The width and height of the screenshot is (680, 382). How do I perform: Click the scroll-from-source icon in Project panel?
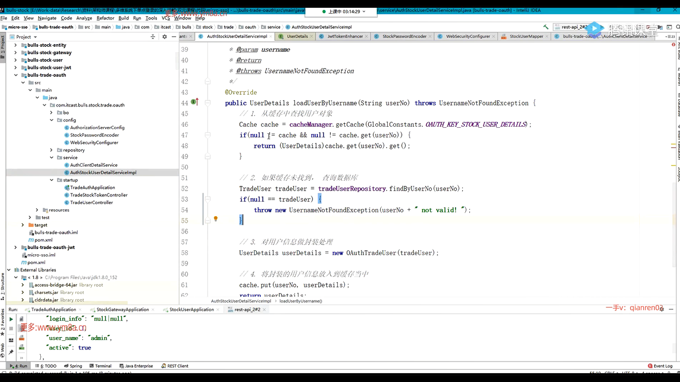pos(153,37)
